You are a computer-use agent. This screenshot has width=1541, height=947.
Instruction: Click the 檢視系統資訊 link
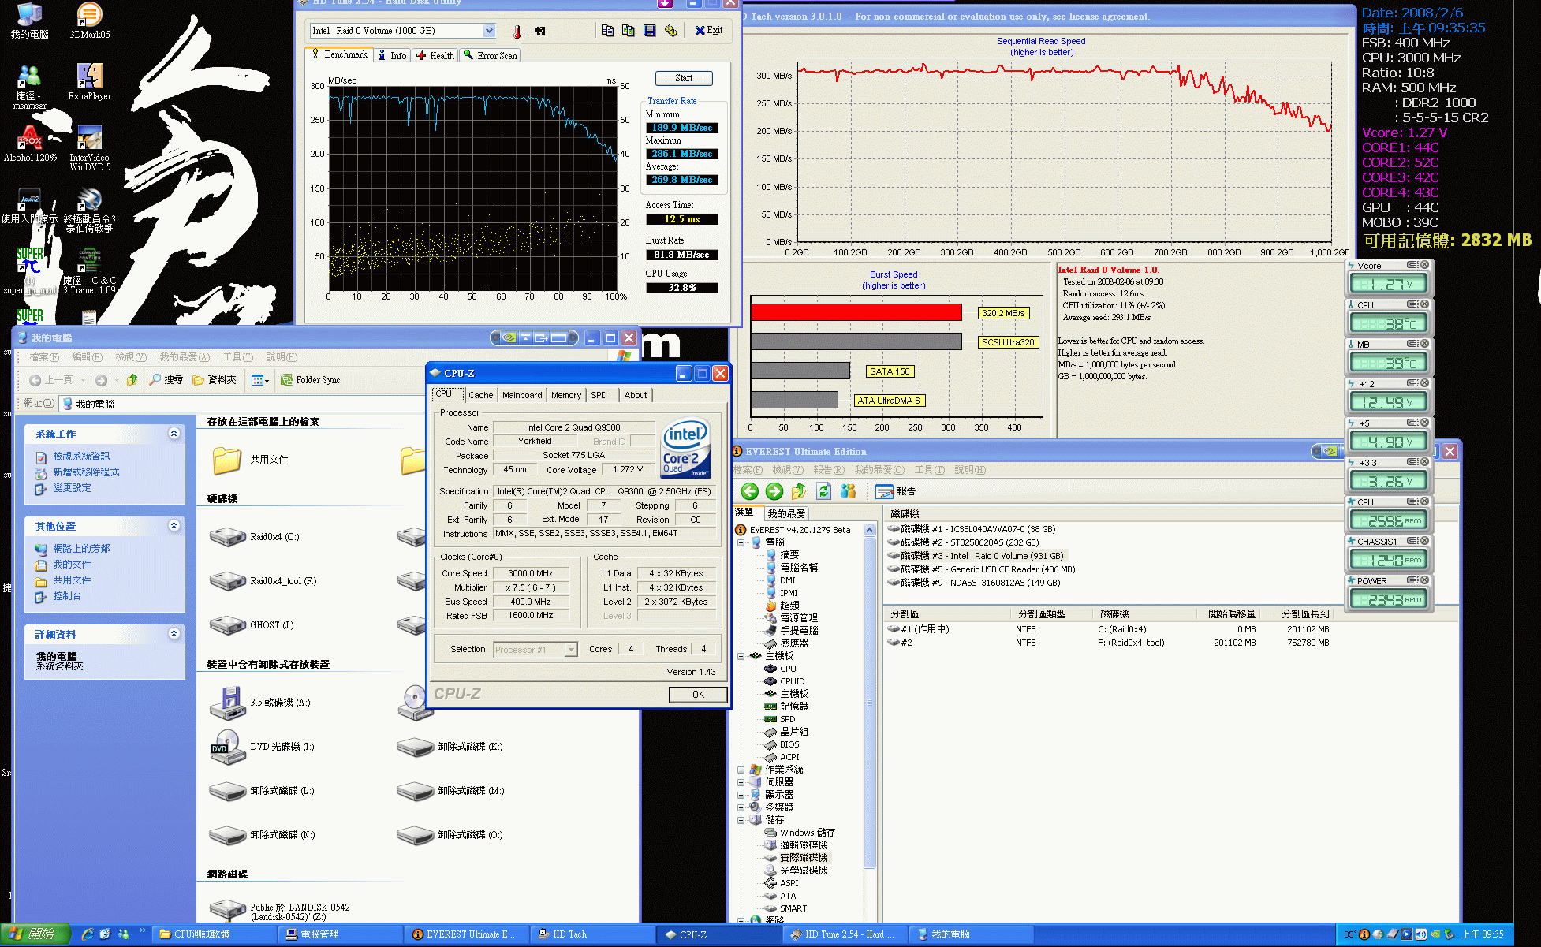coord(81,457)
